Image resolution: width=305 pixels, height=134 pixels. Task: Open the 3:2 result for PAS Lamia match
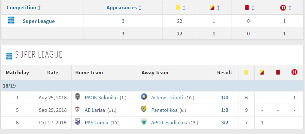(225, 123)
